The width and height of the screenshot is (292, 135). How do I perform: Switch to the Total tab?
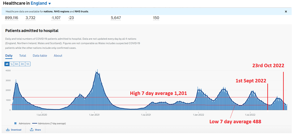pyautogui.click(x=22, y=56)
